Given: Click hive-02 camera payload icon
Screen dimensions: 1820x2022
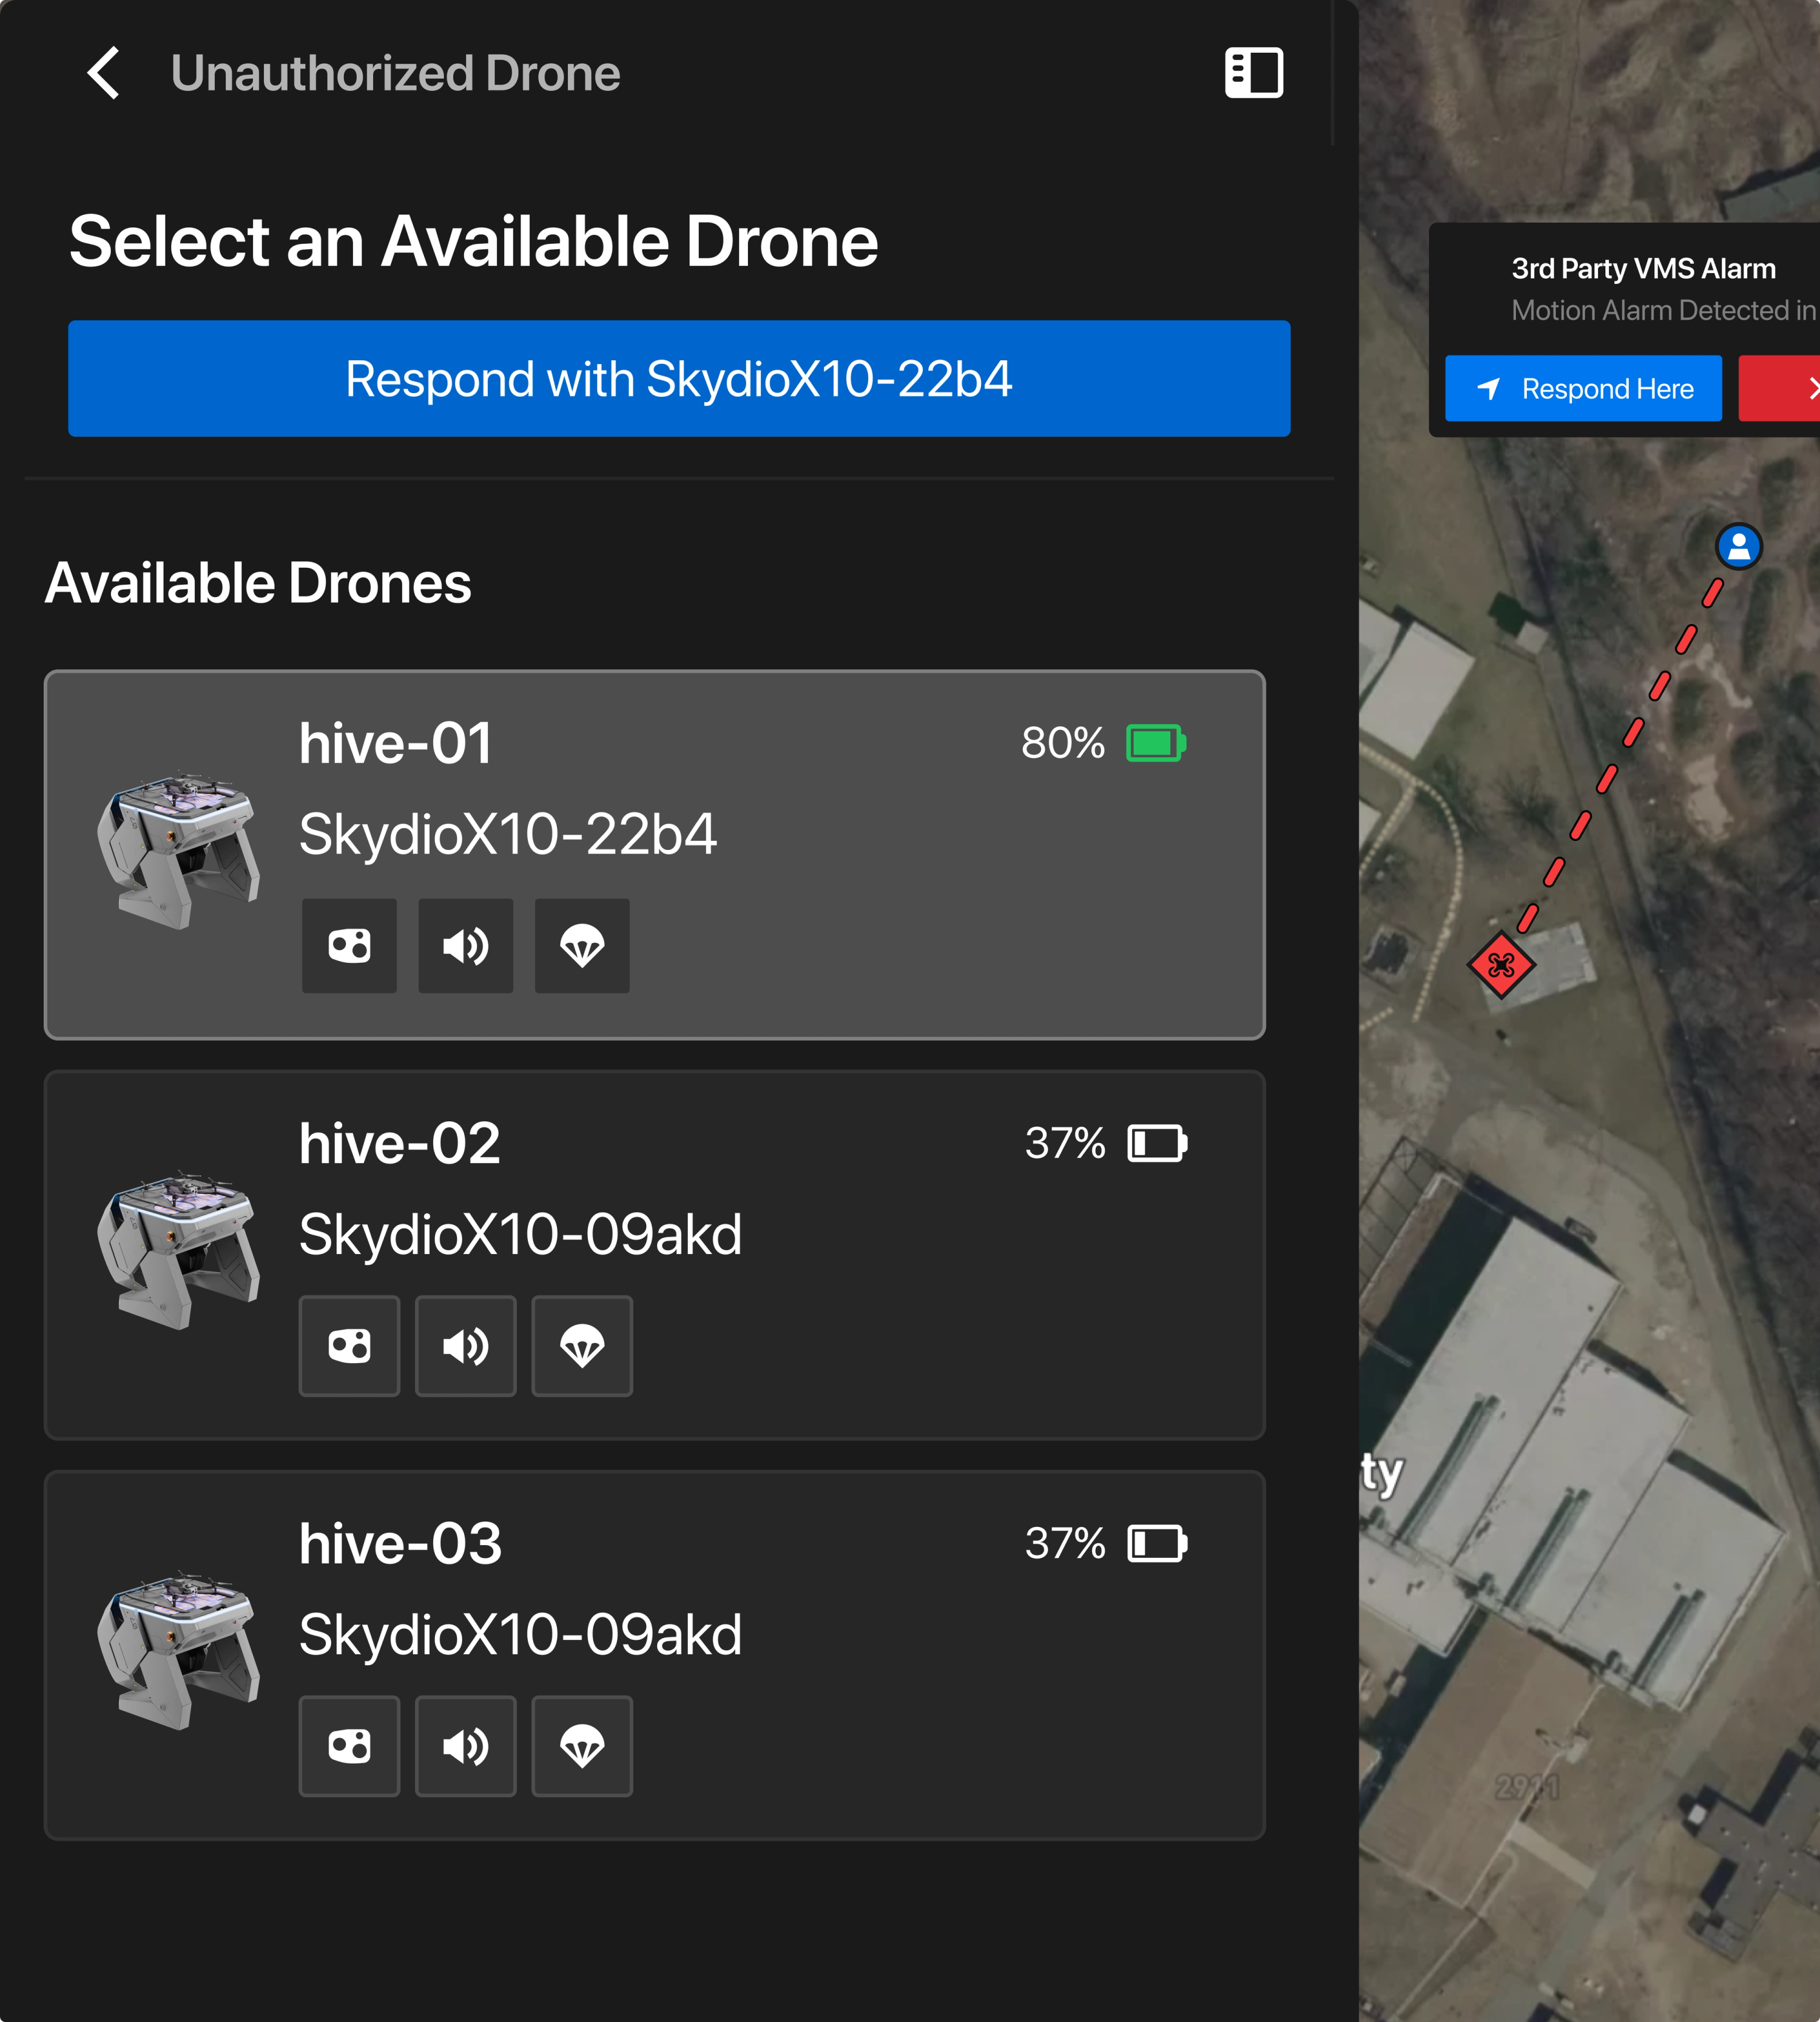Looking at the screenshot, I should point(349,1346).
